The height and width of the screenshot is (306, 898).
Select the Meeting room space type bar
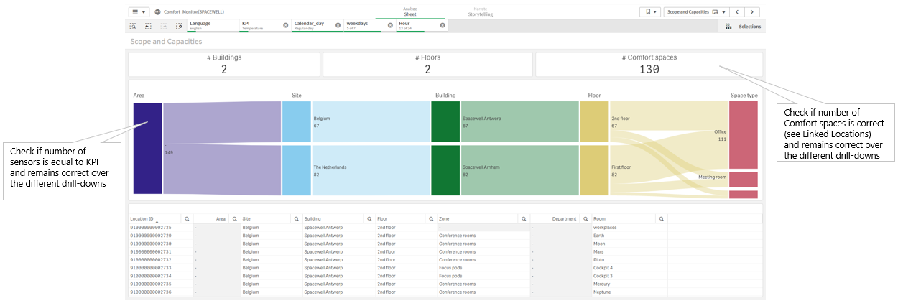743,180
